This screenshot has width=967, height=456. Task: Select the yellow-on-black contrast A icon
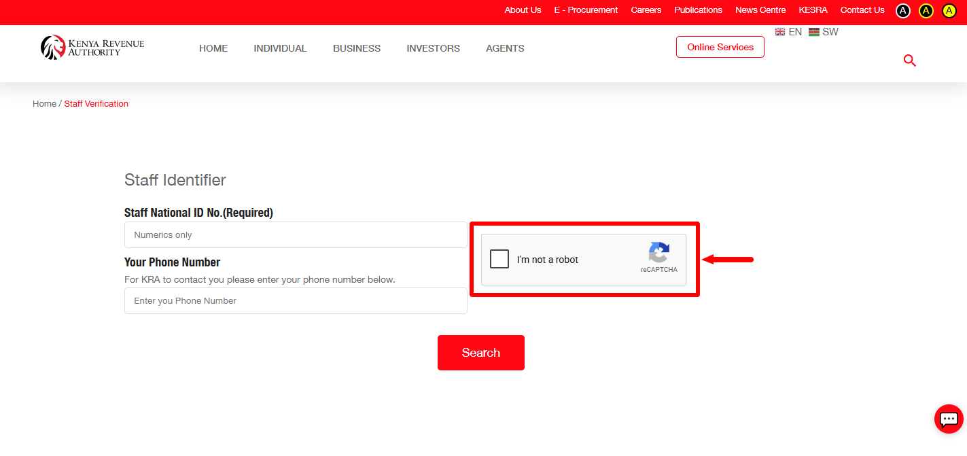click(x=926, y=10)
